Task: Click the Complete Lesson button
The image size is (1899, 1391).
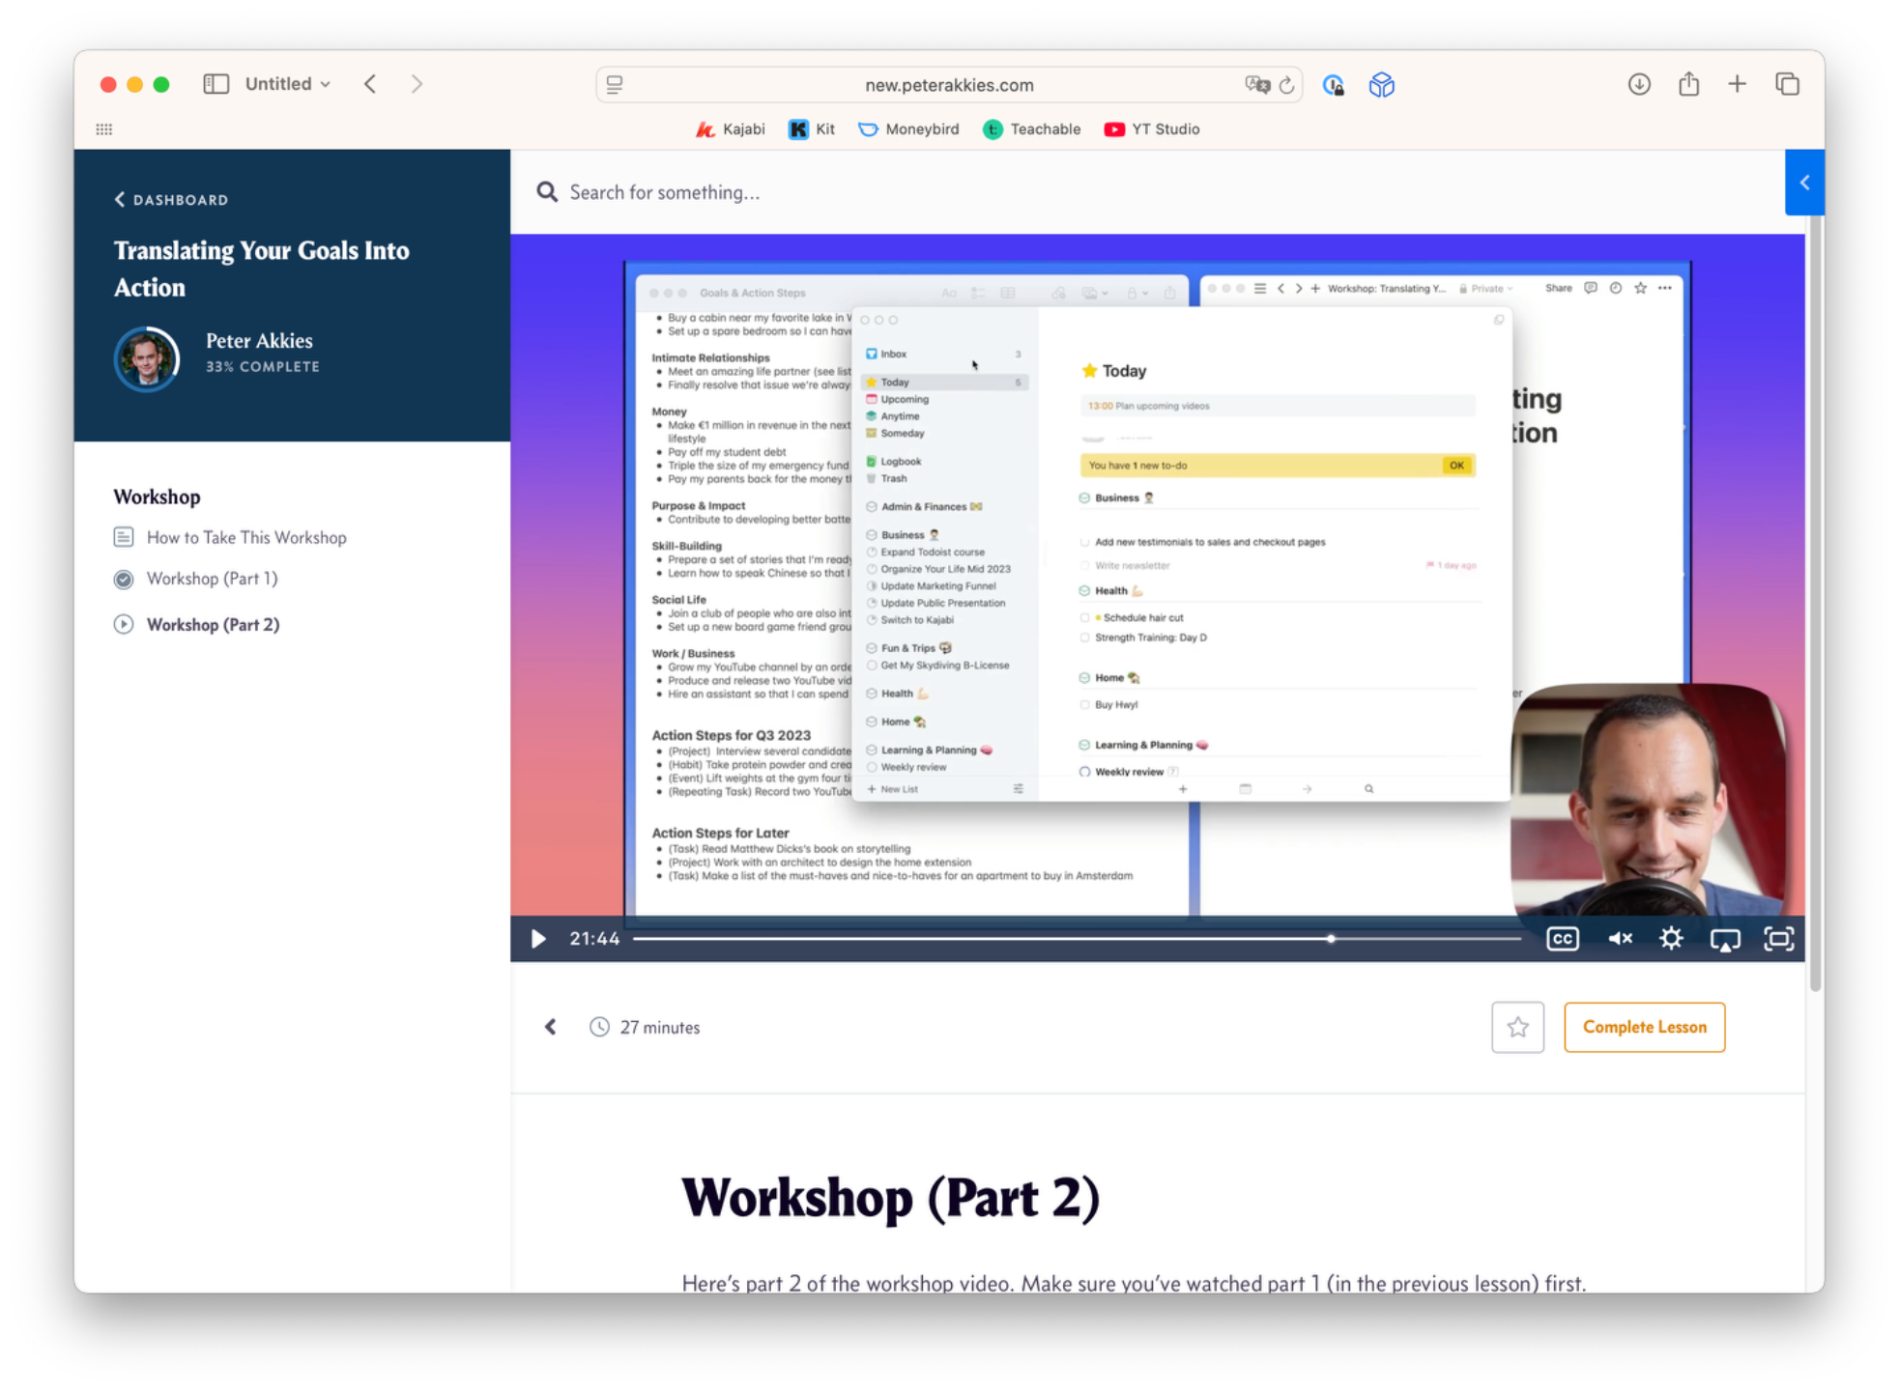Action: click(x=1644, y=1028)
